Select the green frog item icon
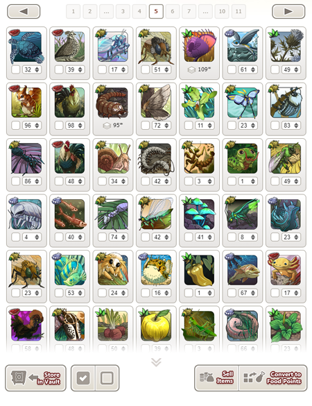The image size is (312, 406). point(243,158)
